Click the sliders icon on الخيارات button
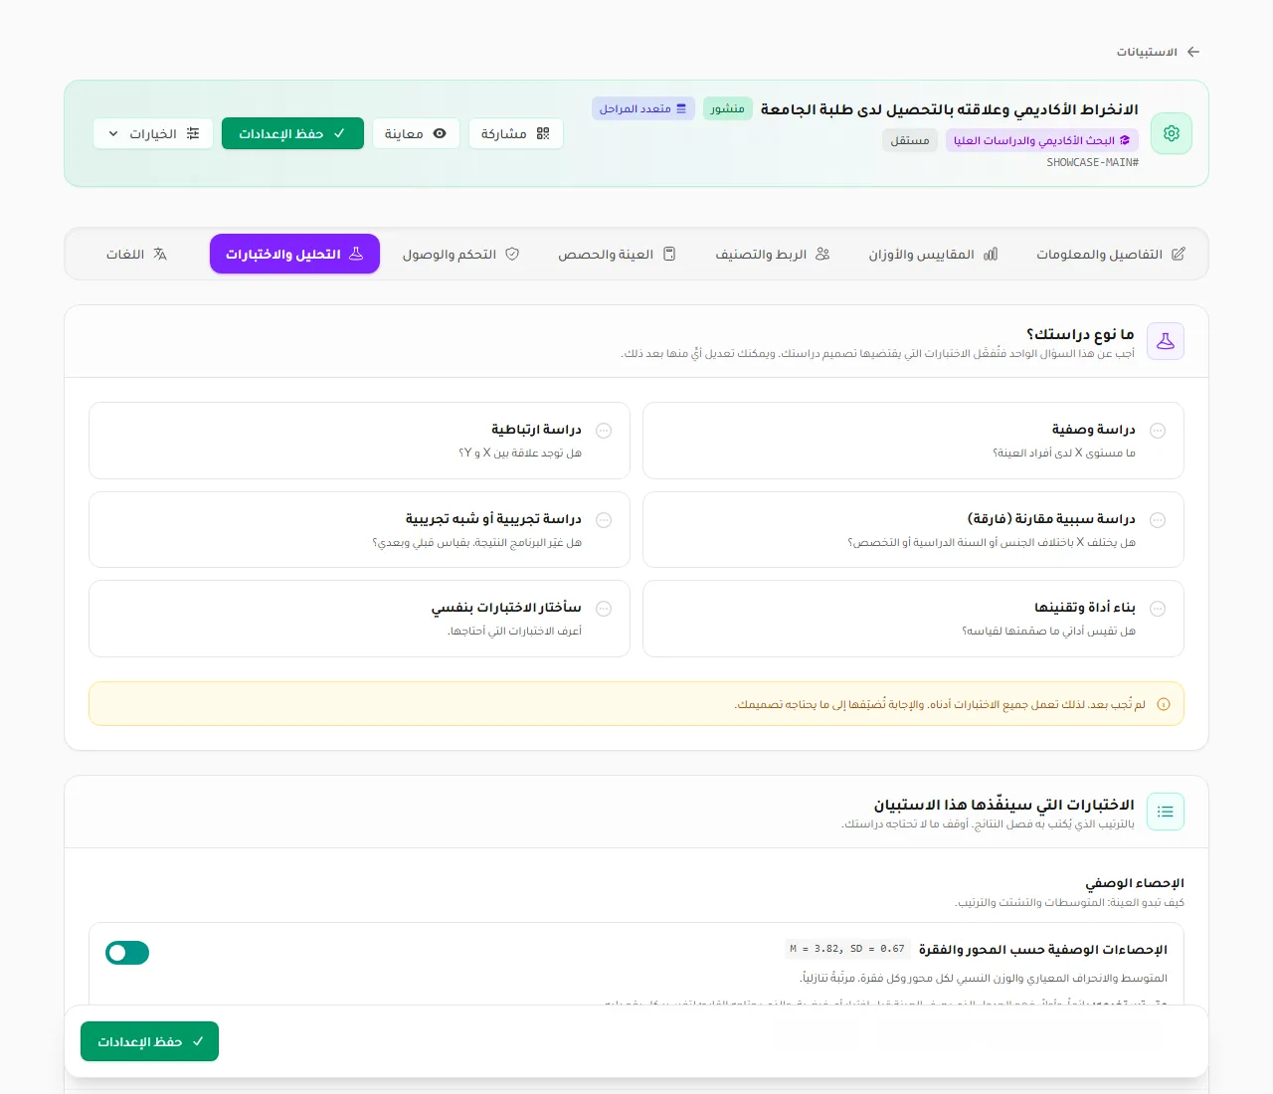Viewport: 1273px width, 1094px height. [193, 133]
